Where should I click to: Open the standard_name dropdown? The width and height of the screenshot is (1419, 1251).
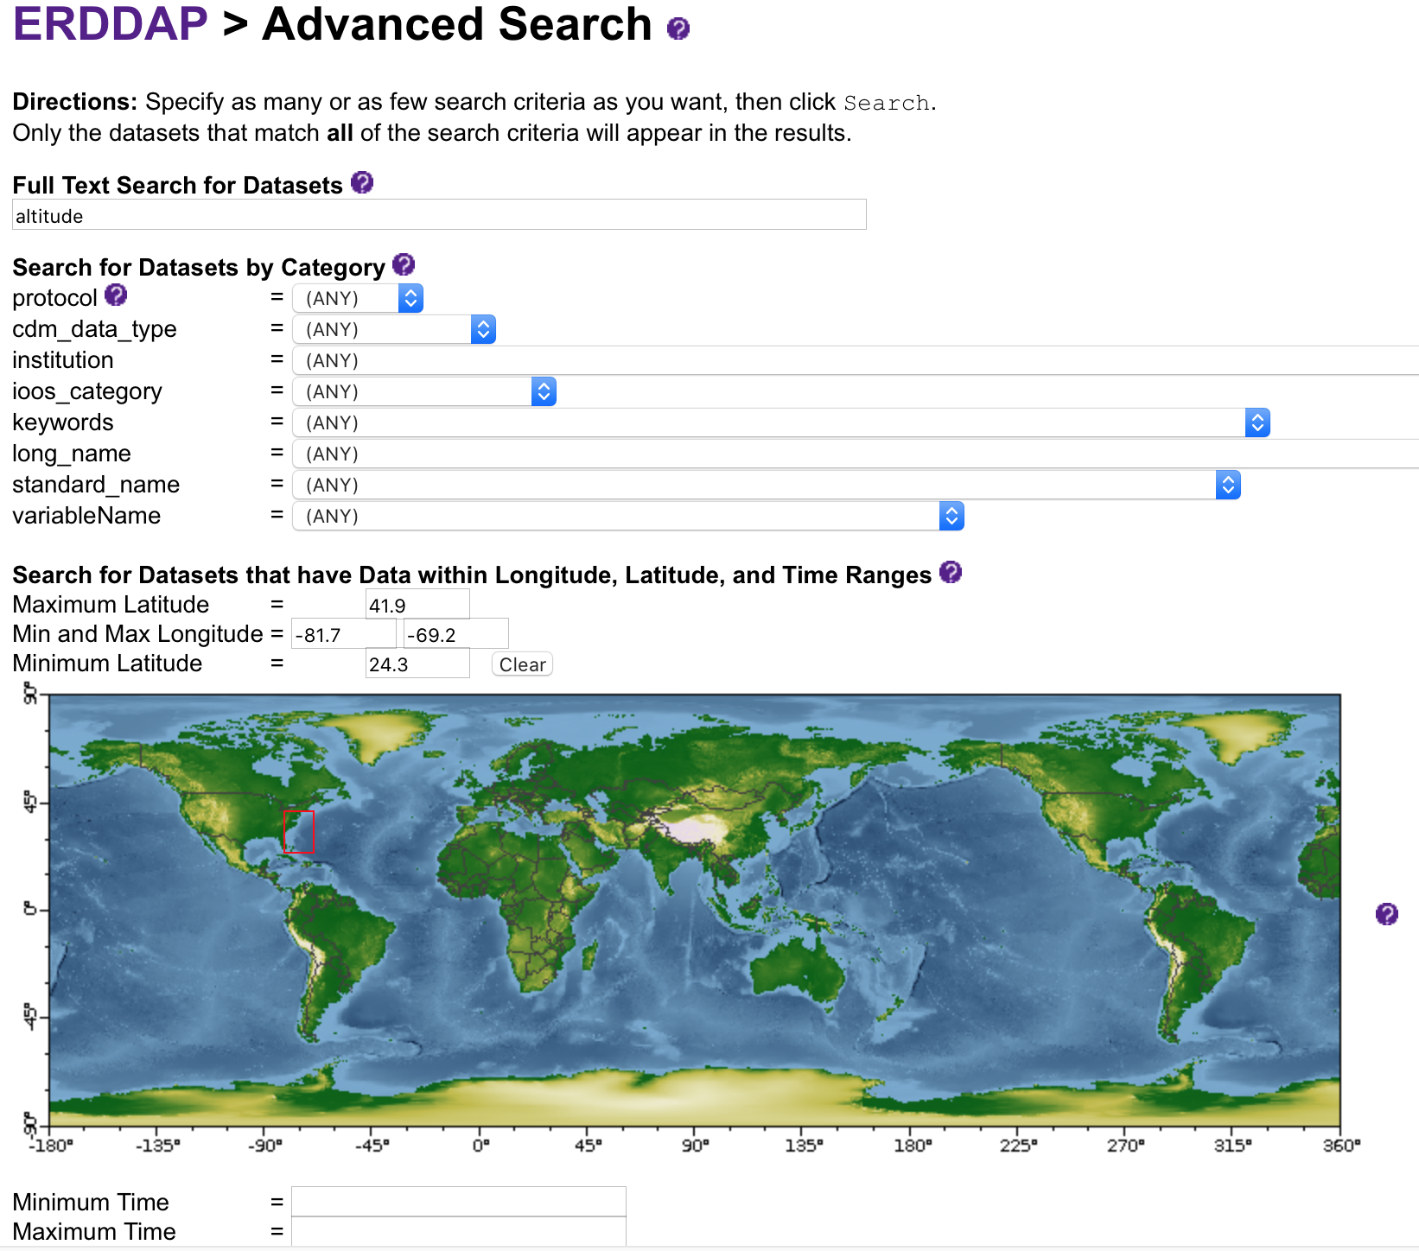click(x=766, y=486)
